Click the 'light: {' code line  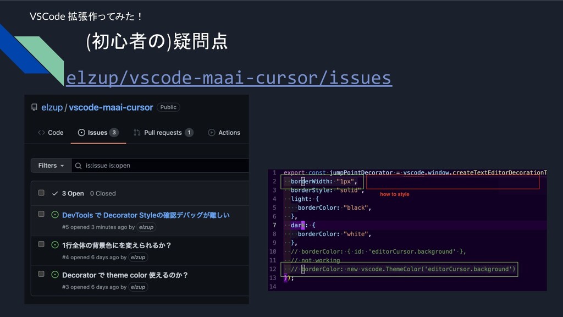coord(305,199)
